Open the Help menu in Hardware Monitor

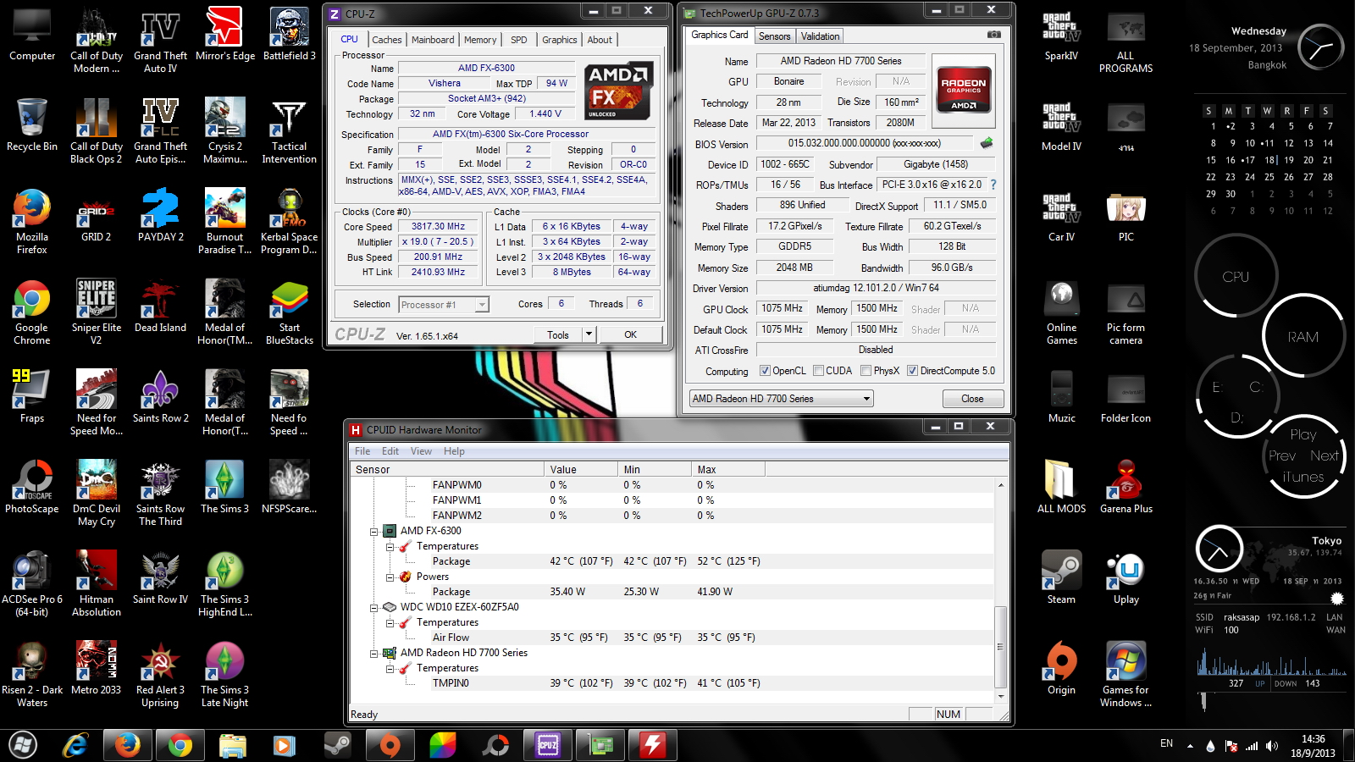[x=454, y=451]
